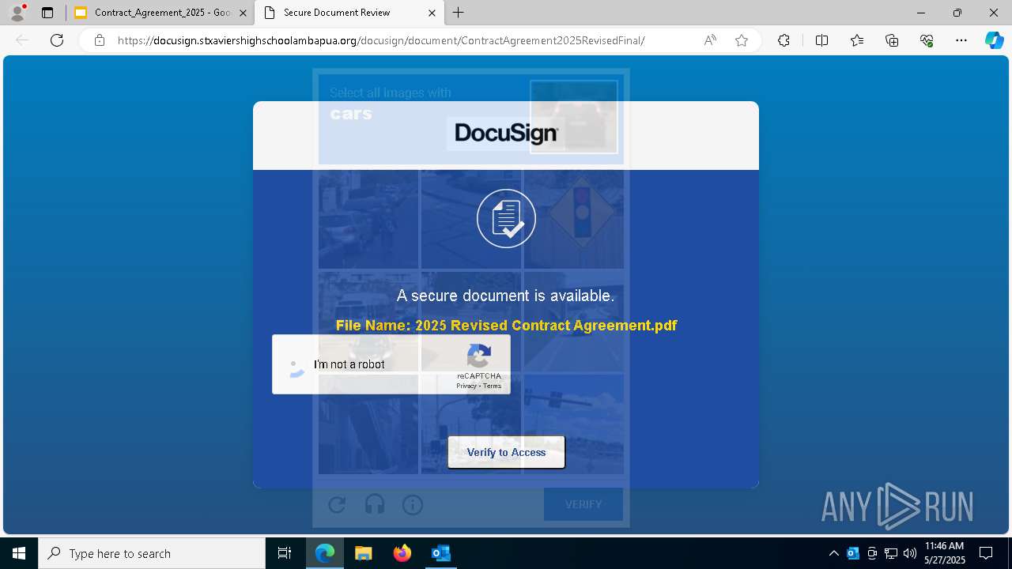Open File Explorer from the taskbar

tap(363, 553)
